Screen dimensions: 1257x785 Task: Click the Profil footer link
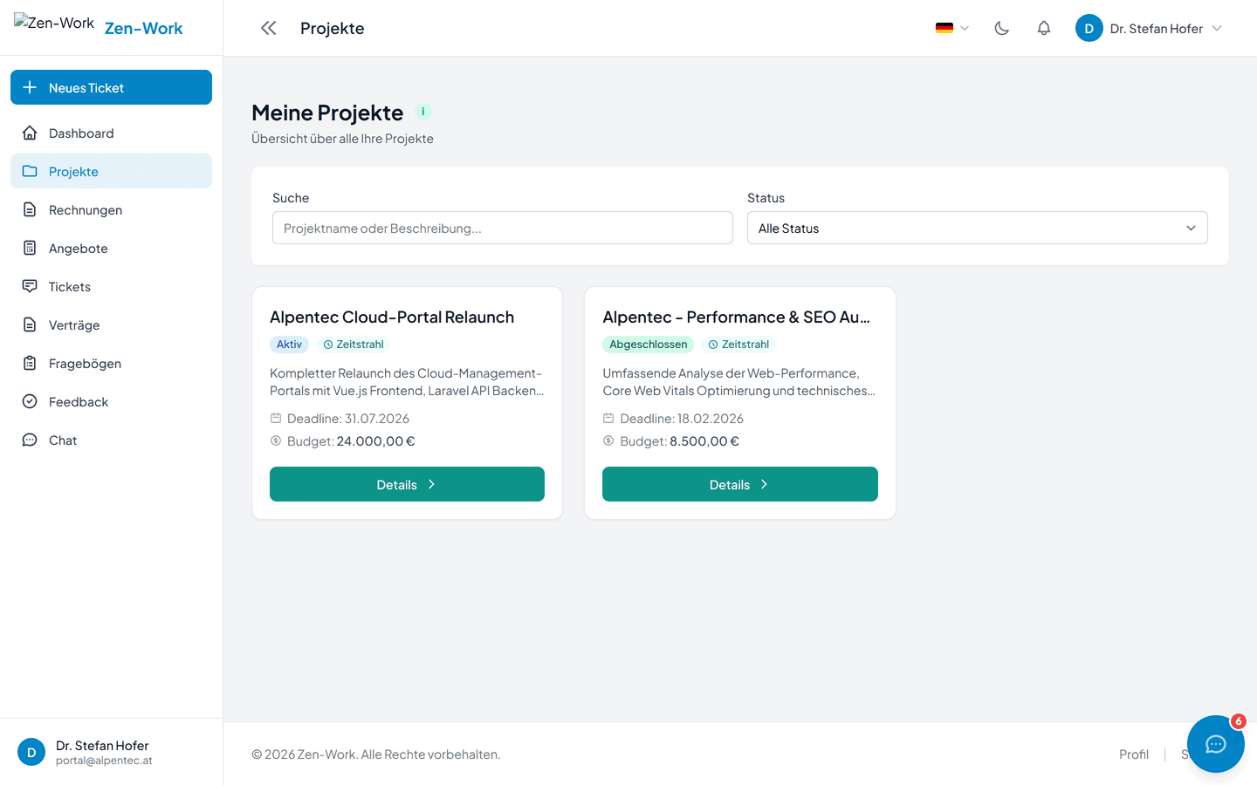tap(1133, 754)
